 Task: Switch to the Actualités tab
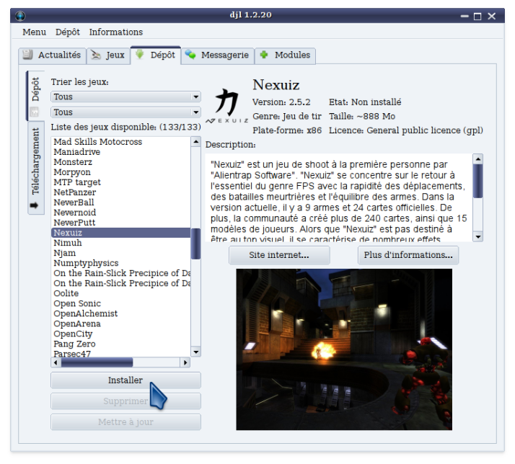coord(53,55)
